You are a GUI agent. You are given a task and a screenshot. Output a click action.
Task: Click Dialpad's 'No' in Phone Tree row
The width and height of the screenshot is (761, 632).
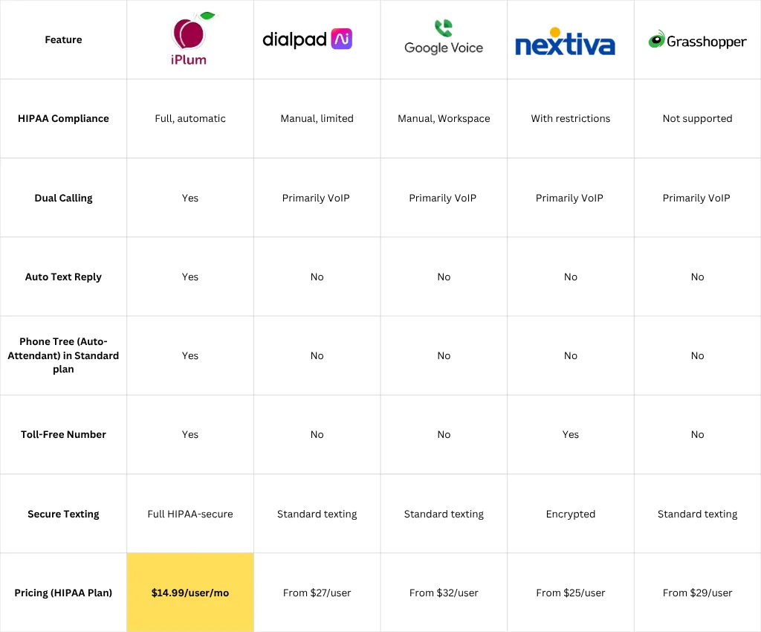(x=317, y=355)
